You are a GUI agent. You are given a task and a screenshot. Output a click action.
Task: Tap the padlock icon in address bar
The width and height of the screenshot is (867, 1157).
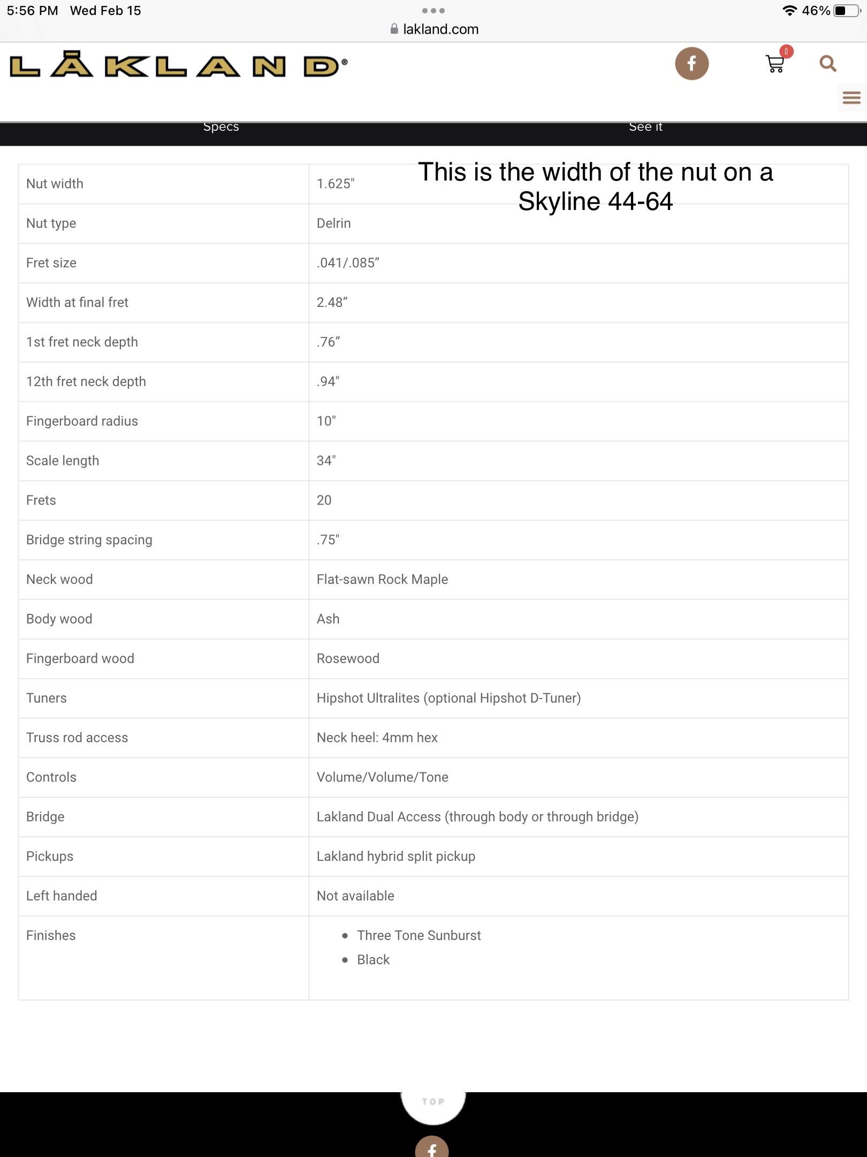tap(394, 29)
